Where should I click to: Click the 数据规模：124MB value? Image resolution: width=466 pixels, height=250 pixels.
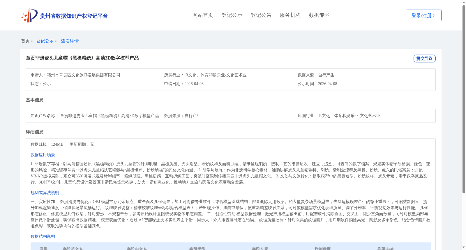point(47,145)
